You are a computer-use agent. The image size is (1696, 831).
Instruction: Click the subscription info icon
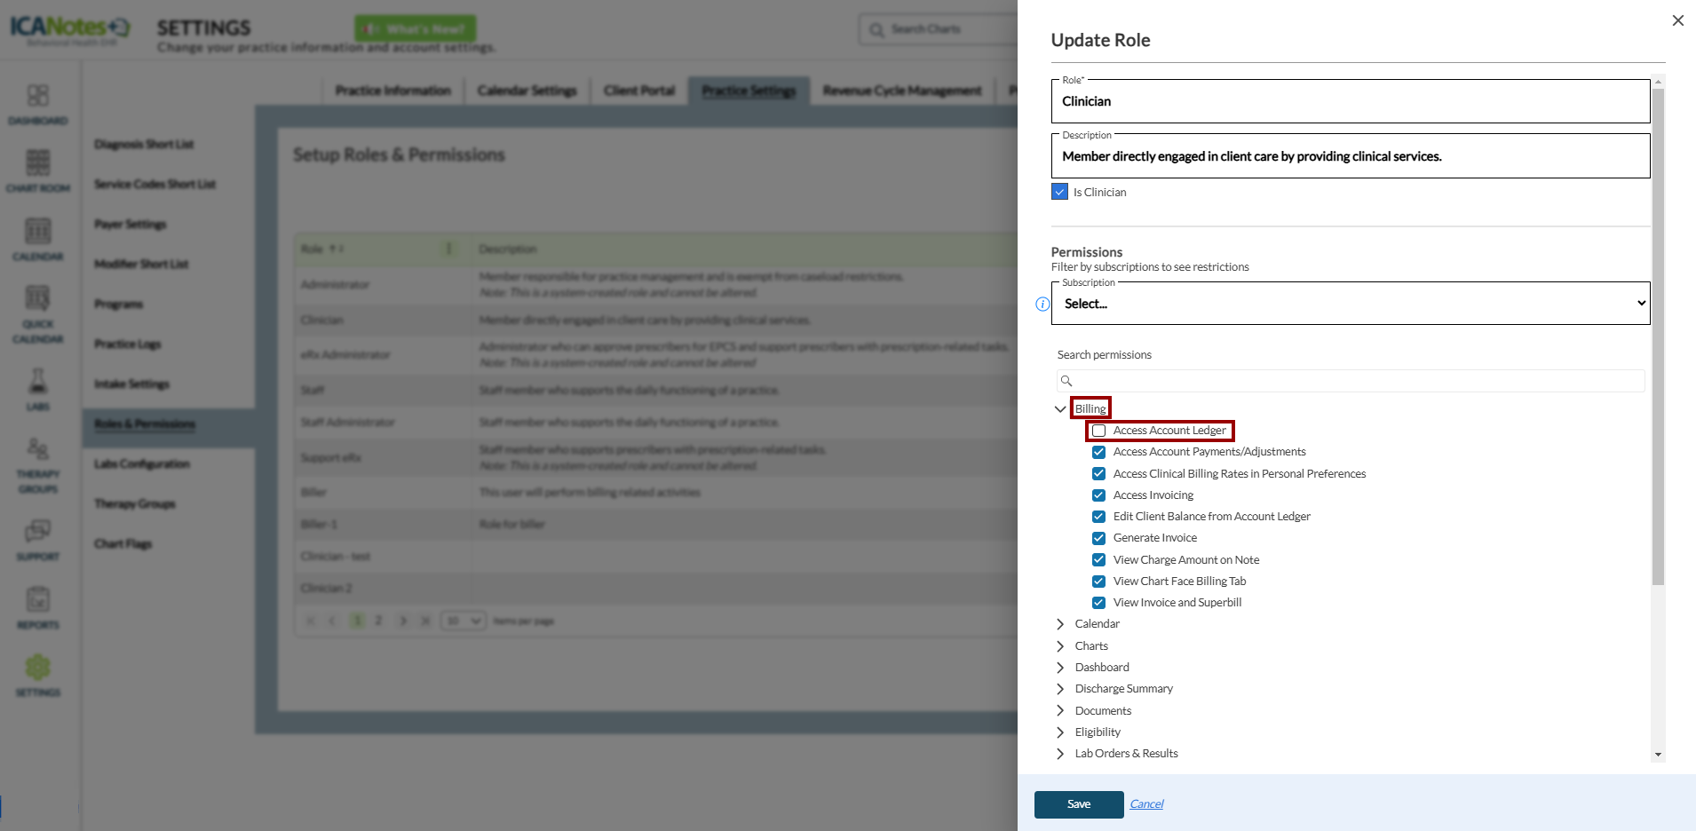click(x=1042, y=305)
